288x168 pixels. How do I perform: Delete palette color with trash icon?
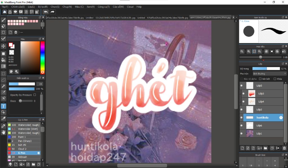coord(16,32)
